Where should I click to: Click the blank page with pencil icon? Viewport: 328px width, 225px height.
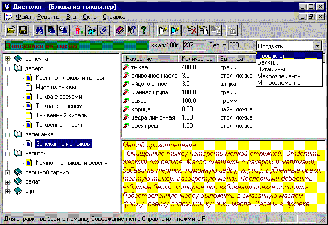coord(163,30)
